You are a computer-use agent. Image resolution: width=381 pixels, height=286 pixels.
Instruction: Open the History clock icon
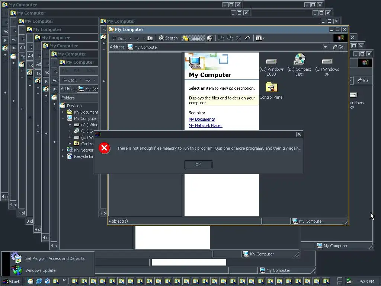coord(210,38)
